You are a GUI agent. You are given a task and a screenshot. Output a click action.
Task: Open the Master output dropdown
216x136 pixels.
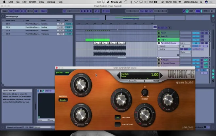pos(186,52)
